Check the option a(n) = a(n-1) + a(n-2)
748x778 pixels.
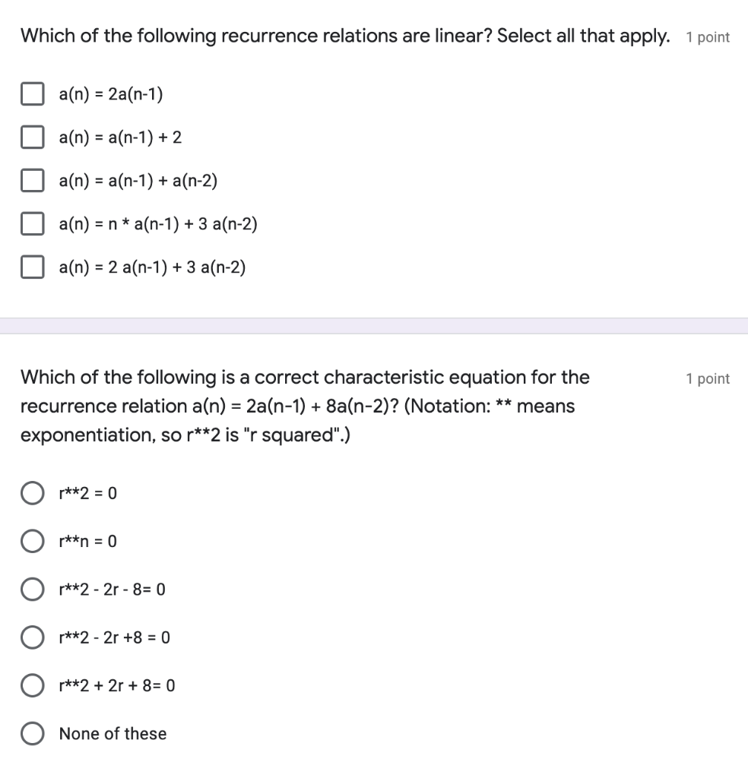click(x=32, y=180)
